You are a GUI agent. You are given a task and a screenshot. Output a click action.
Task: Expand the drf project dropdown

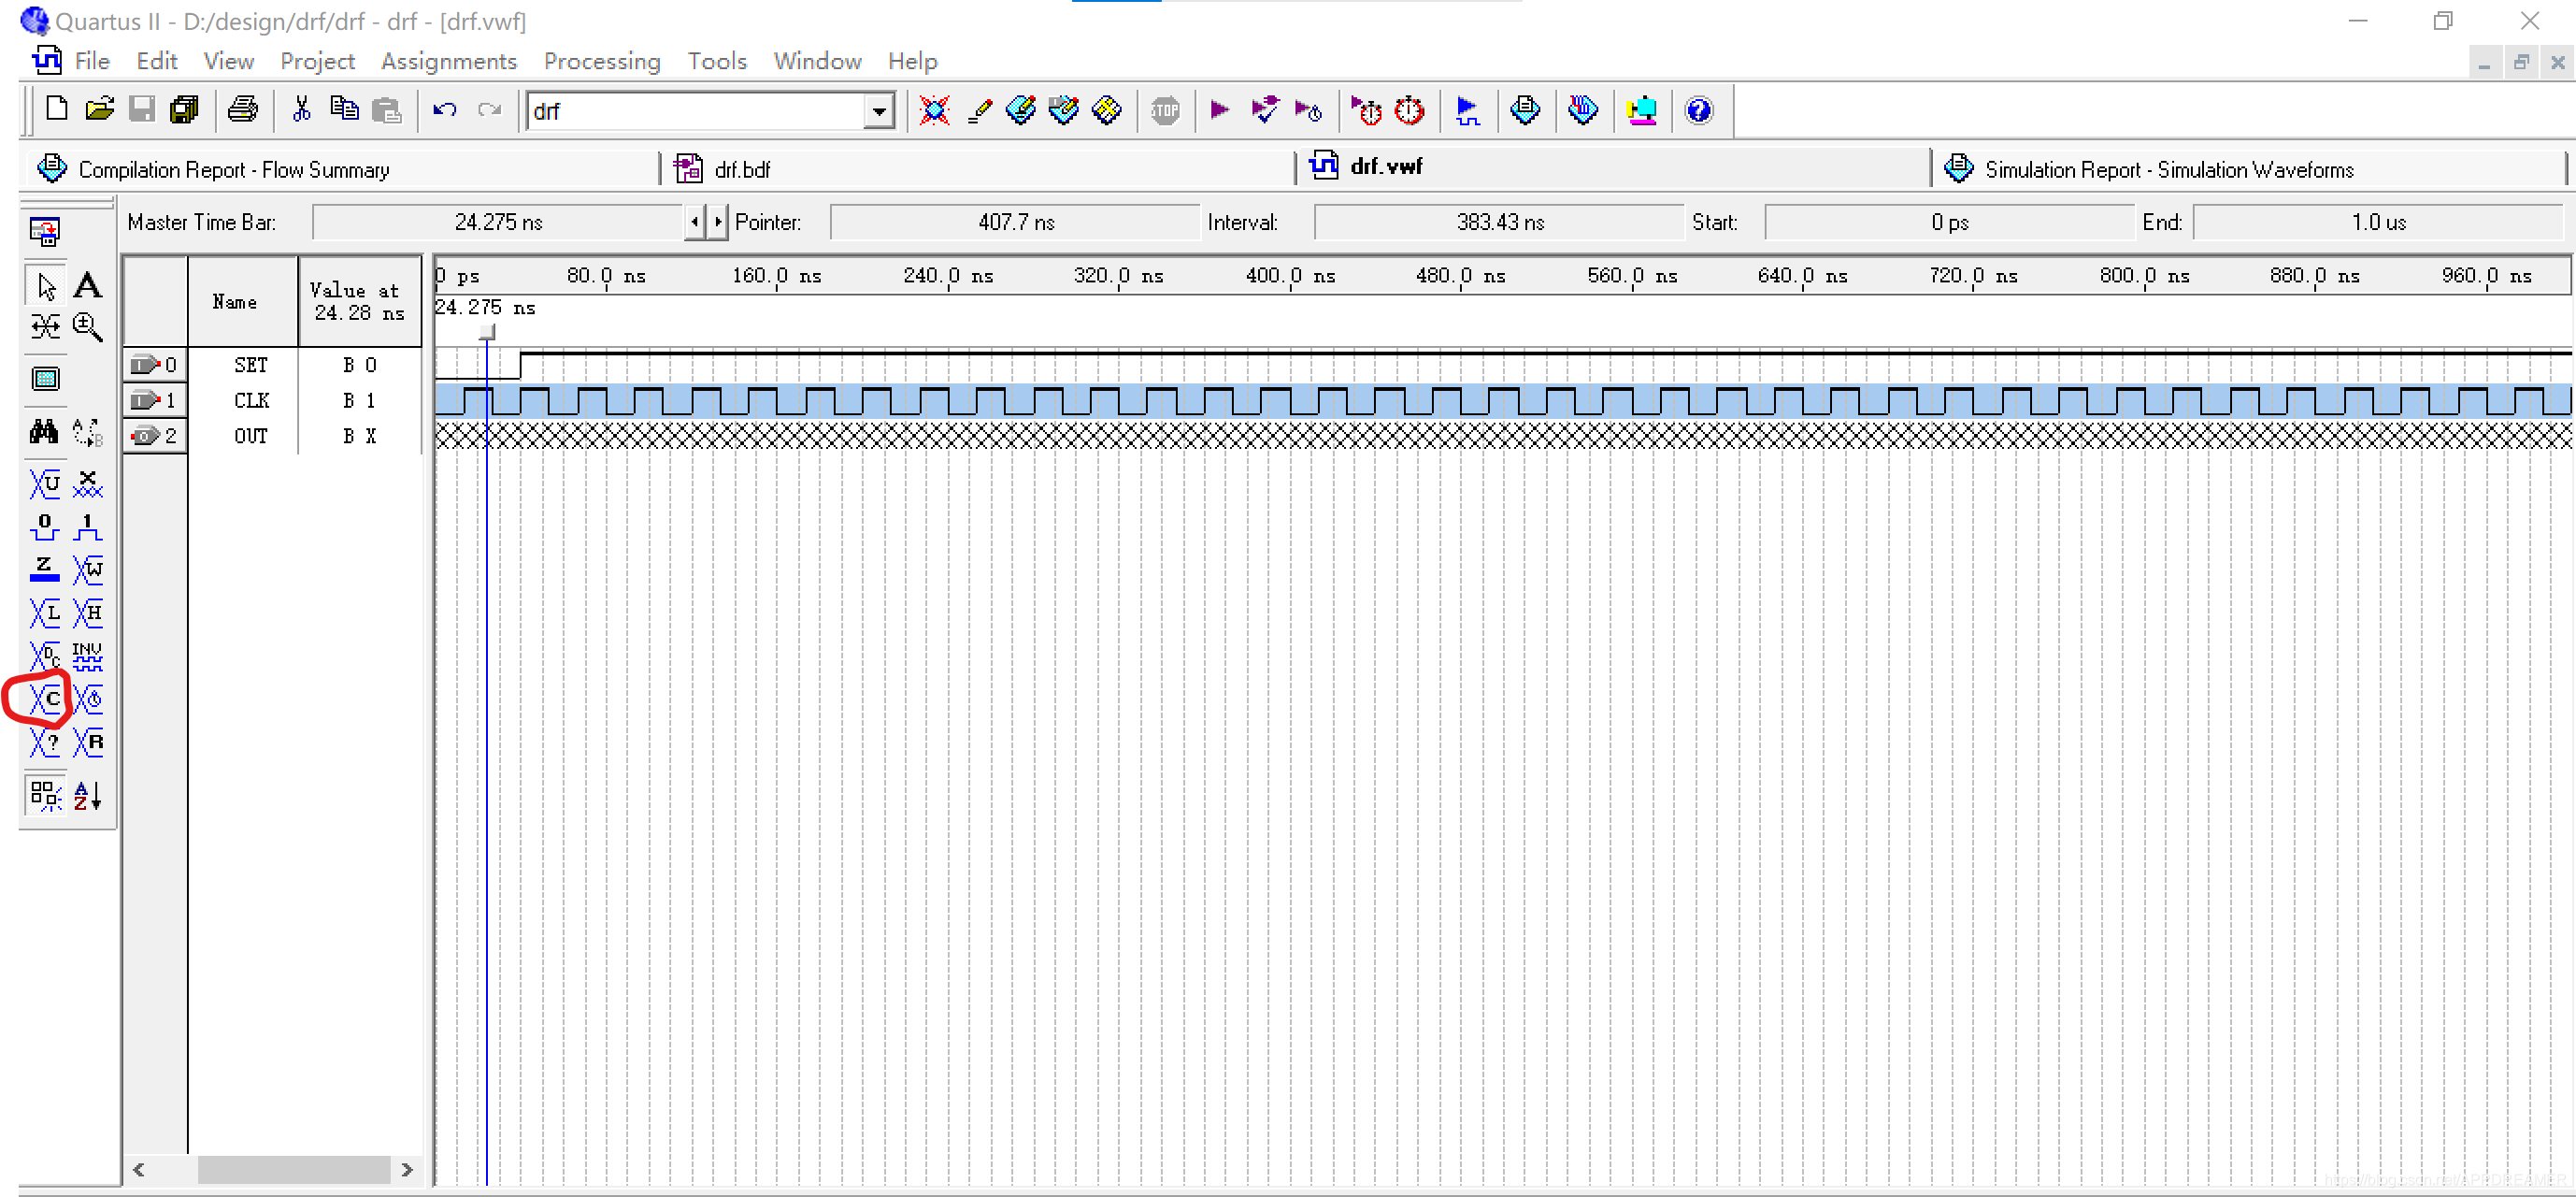click(x=878, y=111)
